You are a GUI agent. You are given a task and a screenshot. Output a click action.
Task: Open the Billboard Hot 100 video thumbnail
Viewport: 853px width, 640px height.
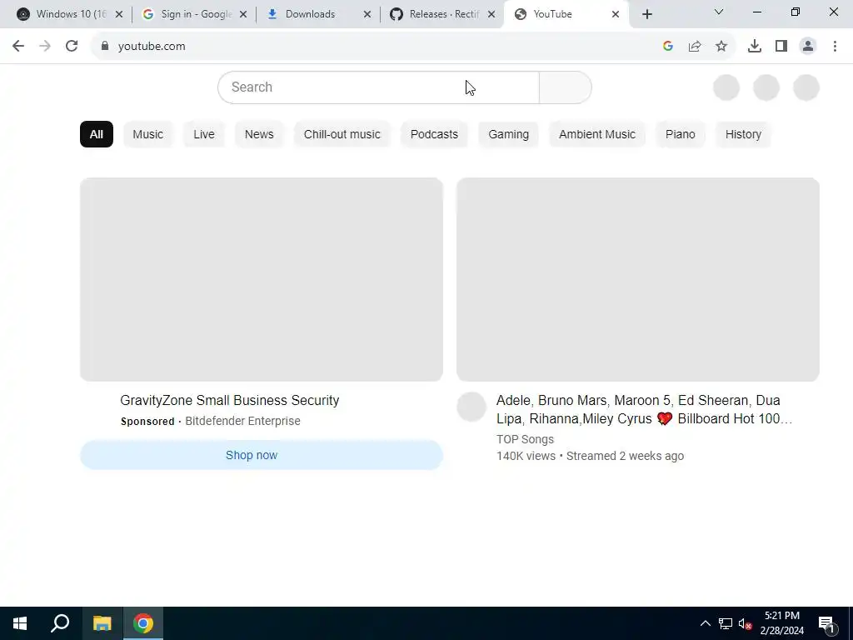pos(638,279)
